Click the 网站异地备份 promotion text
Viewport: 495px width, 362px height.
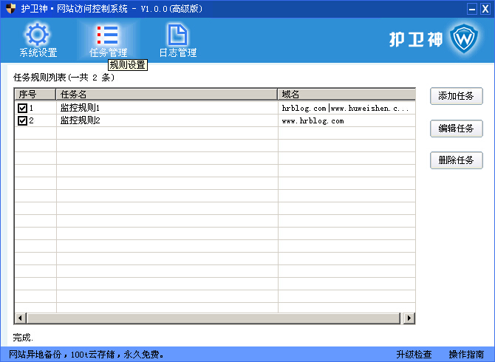[86, 354]
